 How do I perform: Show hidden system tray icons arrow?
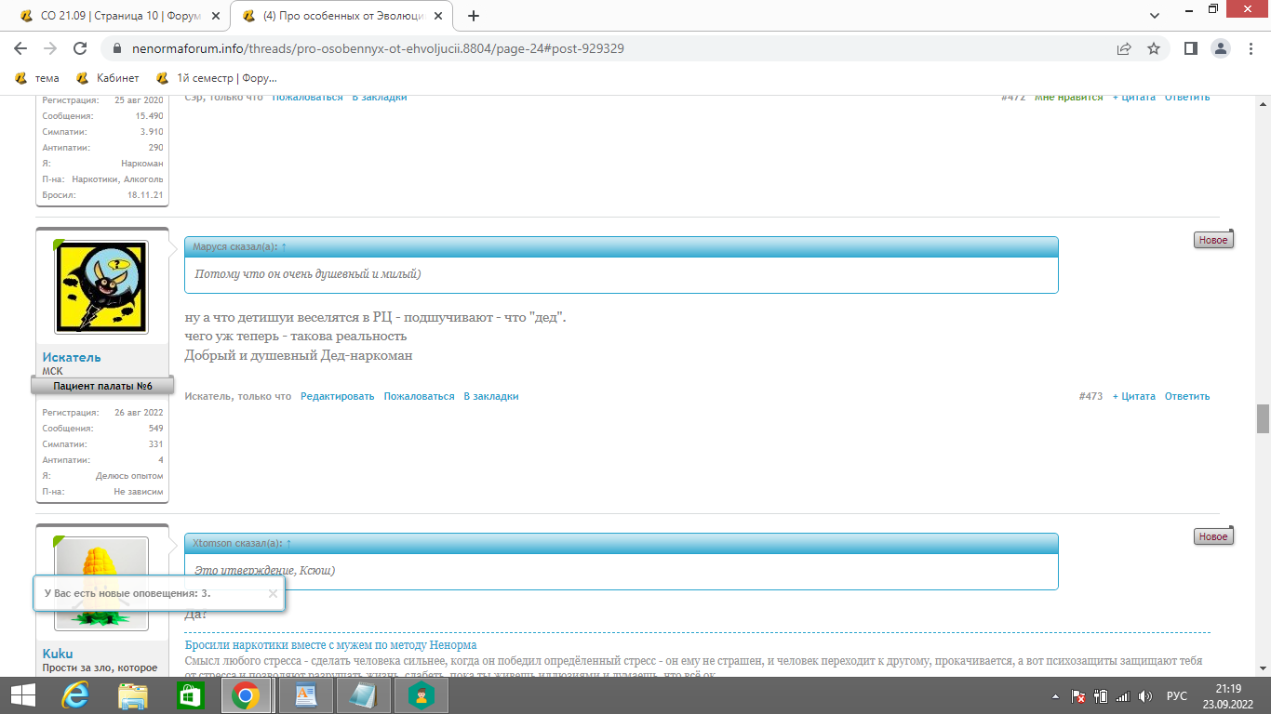click(x=1055, y=696)
